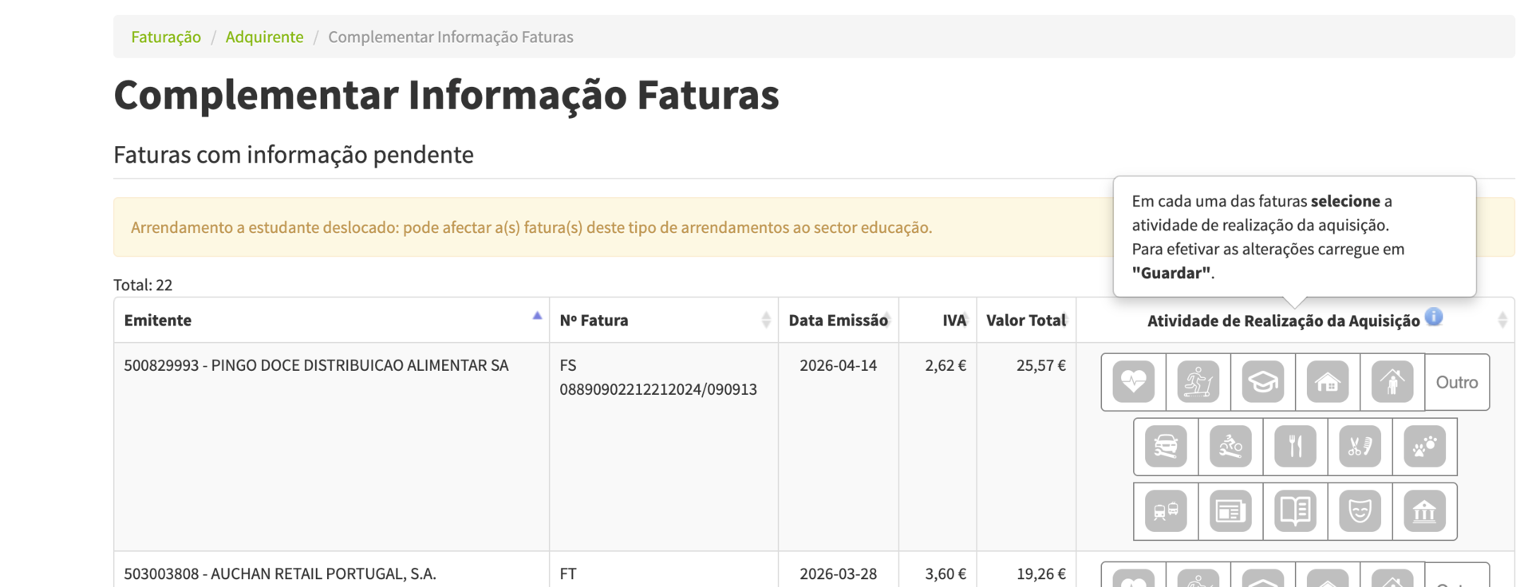Click IVA value 3,60 €
This screenshot has height=587, width=1516.
pos(946,573)
